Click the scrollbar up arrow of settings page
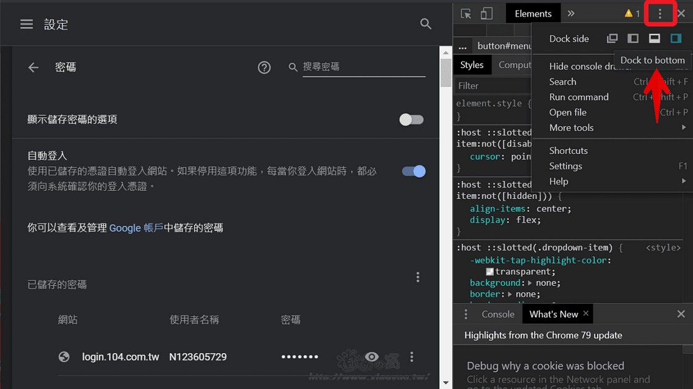 (445, 52)
